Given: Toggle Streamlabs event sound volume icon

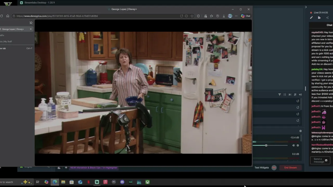Looking at the screenshot, I should pyautogui.click(x=300, y=95).
